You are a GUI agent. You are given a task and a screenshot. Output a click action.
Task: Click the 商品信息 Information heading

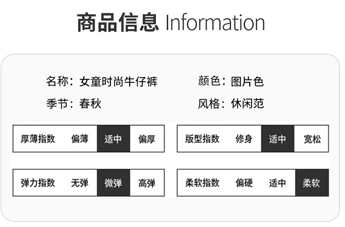pos(171,23)
